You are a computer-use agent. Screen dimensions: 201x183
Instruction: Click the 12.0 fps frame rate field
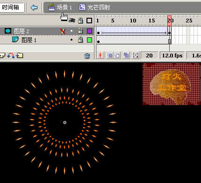[x=172, y=56]
